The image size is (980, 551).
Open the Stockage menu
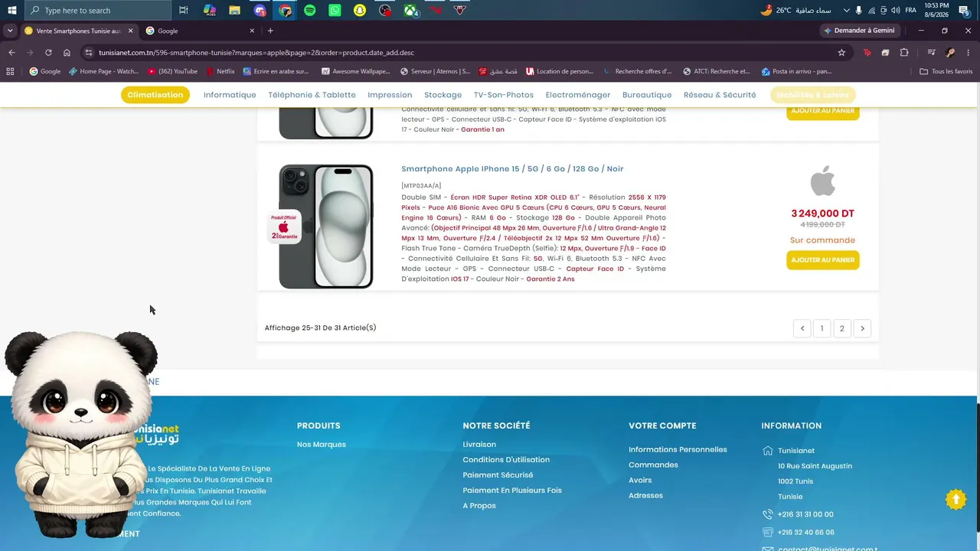(443, 95)
